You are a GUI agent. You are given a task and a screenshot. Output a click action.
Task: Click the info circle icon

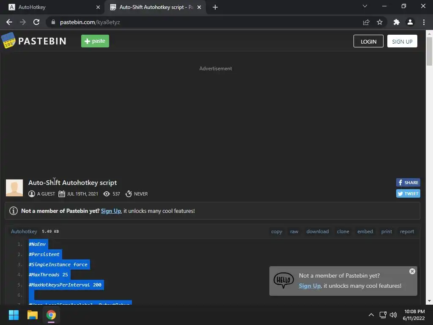click(x=14, y=211)
